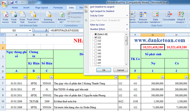This screenshot has width=190, height=111.
Task: Cancel the filter dialog
Action: pyautogui.click(x=121, y=70)
